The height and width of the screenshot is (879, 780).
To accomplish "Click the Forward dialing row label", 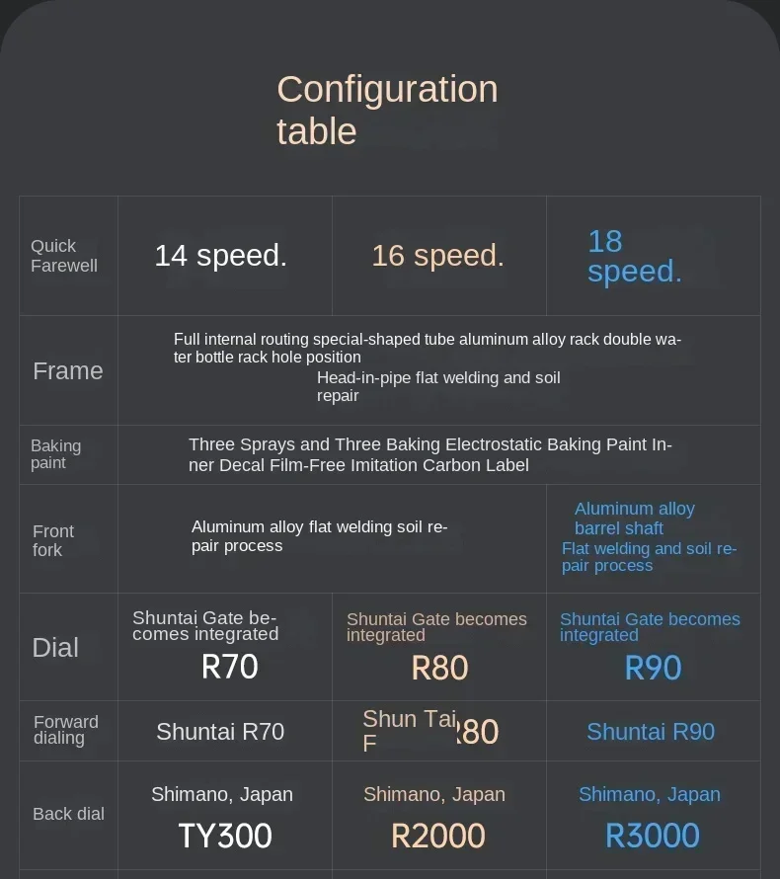I will (66, 730).
